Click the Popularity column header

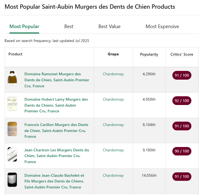tap(149, 54)
